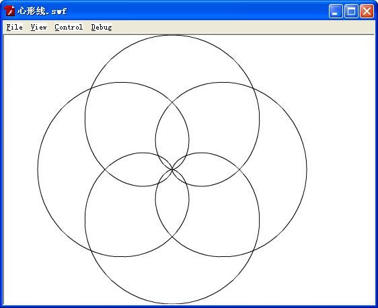Viewport: 378px width, 308px height.
Task: Click the 心形线.swf title text
Action: 42,11
